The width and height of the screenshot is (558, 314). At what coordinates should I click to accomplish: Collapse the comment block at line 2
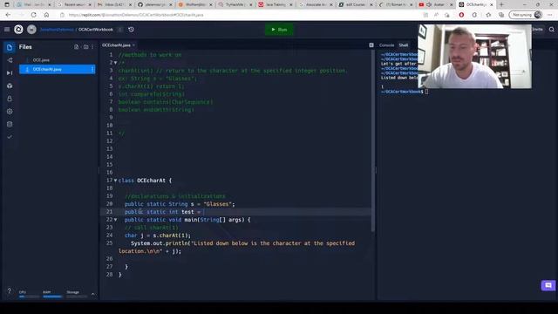(115, 63)
